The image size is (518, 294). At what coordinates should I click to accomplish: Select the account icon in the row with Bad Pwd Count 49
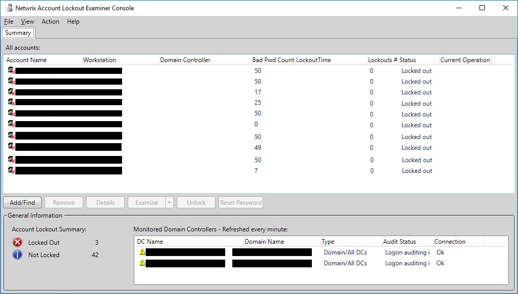click(12, 146)
